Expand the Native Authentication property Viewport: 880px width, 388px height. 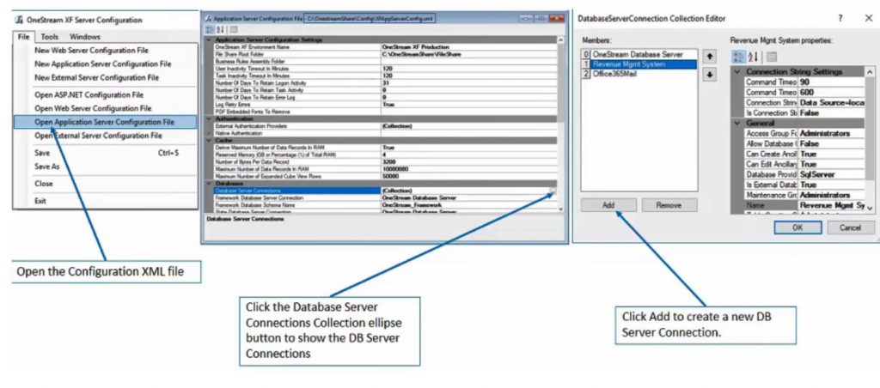pos(210,133)
